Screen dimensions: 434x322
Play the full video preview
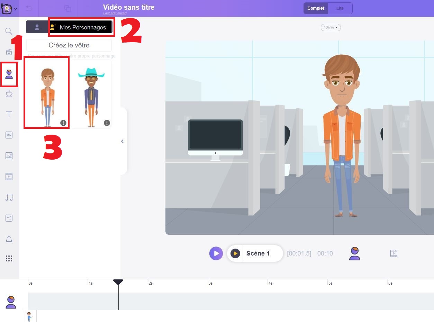[x=216, y=253]
